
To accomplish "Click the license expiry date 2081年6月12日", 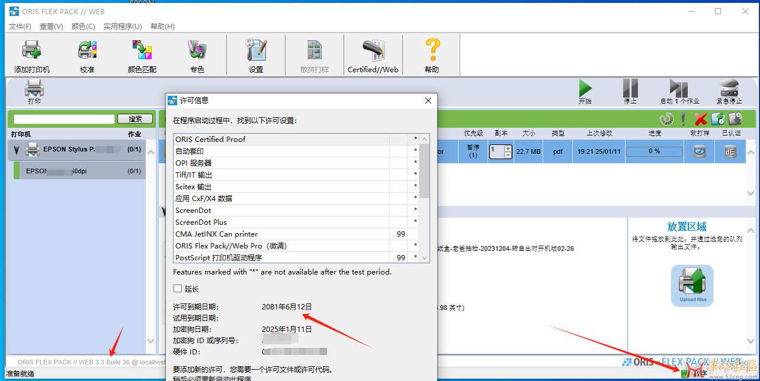I will click(287, 306).
